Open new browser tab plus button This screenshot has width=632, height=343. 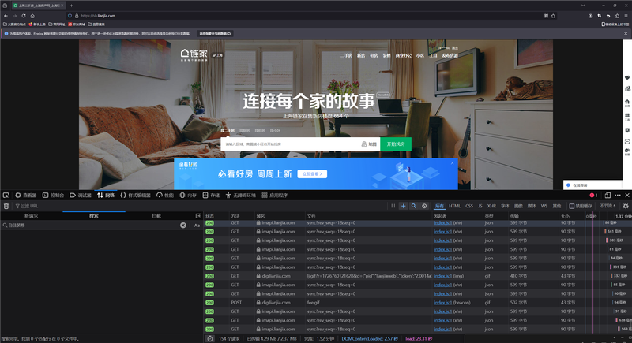pyautogui.click(x=71, y=6)
